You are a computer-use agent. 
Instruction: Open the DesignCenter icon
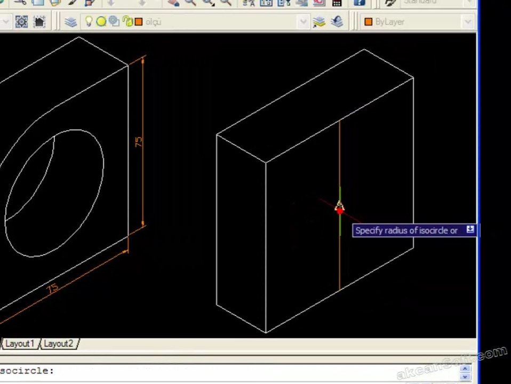click(266, 3)
